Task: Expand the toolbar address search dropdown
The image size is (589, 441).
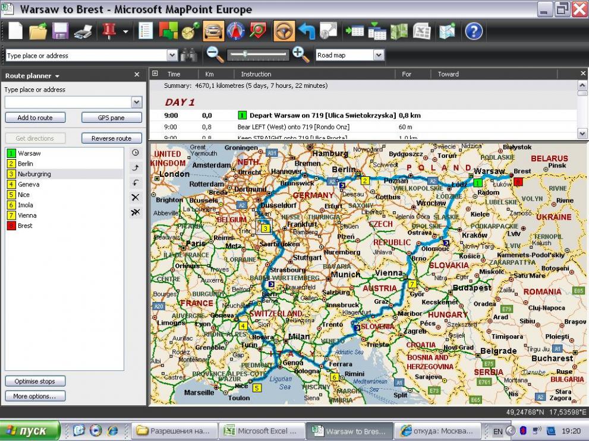Action: coord(172,56)
